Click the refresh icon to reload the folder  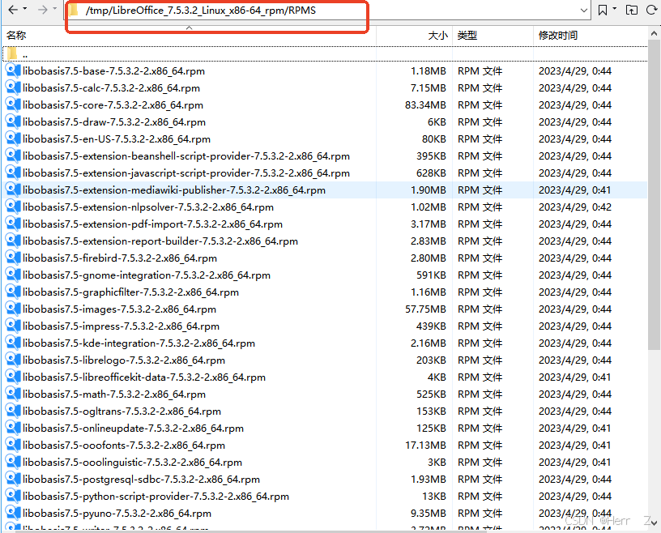(x=651, y=11)
